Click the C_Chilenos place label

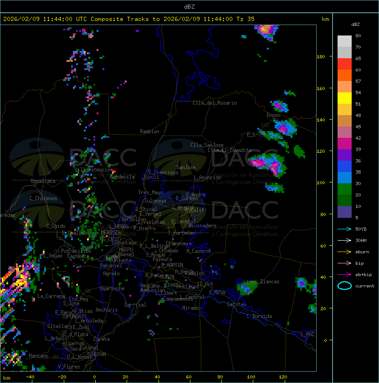pyautogui.click(x=43, y=198)
